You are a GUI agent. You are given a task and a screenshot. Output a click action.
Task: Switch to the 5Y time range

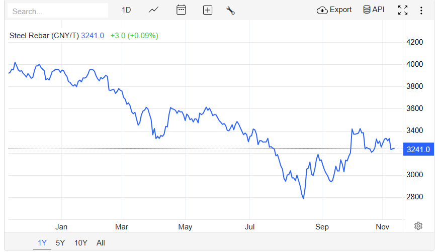point(60,243)
